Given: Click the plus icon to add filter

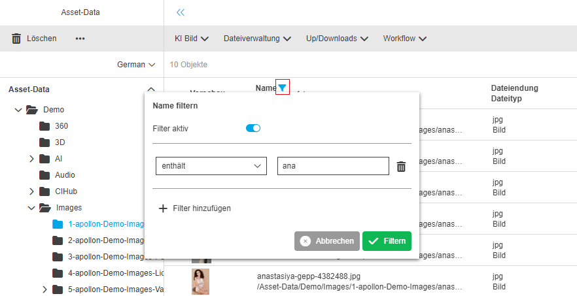Looking at the screenshot, I should 163,208.
